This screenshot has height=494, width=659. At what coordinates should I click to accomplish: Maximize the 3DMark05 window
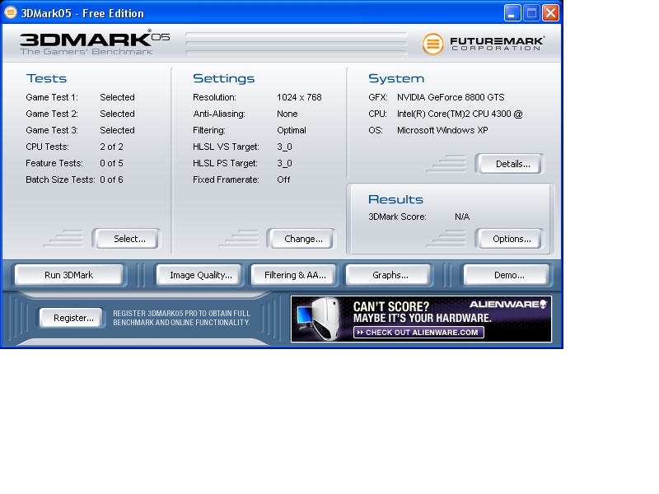[x=531, y=13]
